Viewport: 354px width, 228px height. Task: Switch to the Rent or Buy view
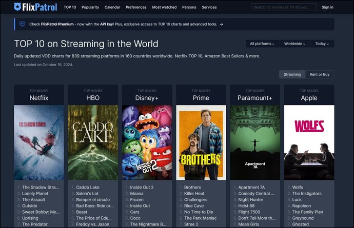click(x=320, y=74)
